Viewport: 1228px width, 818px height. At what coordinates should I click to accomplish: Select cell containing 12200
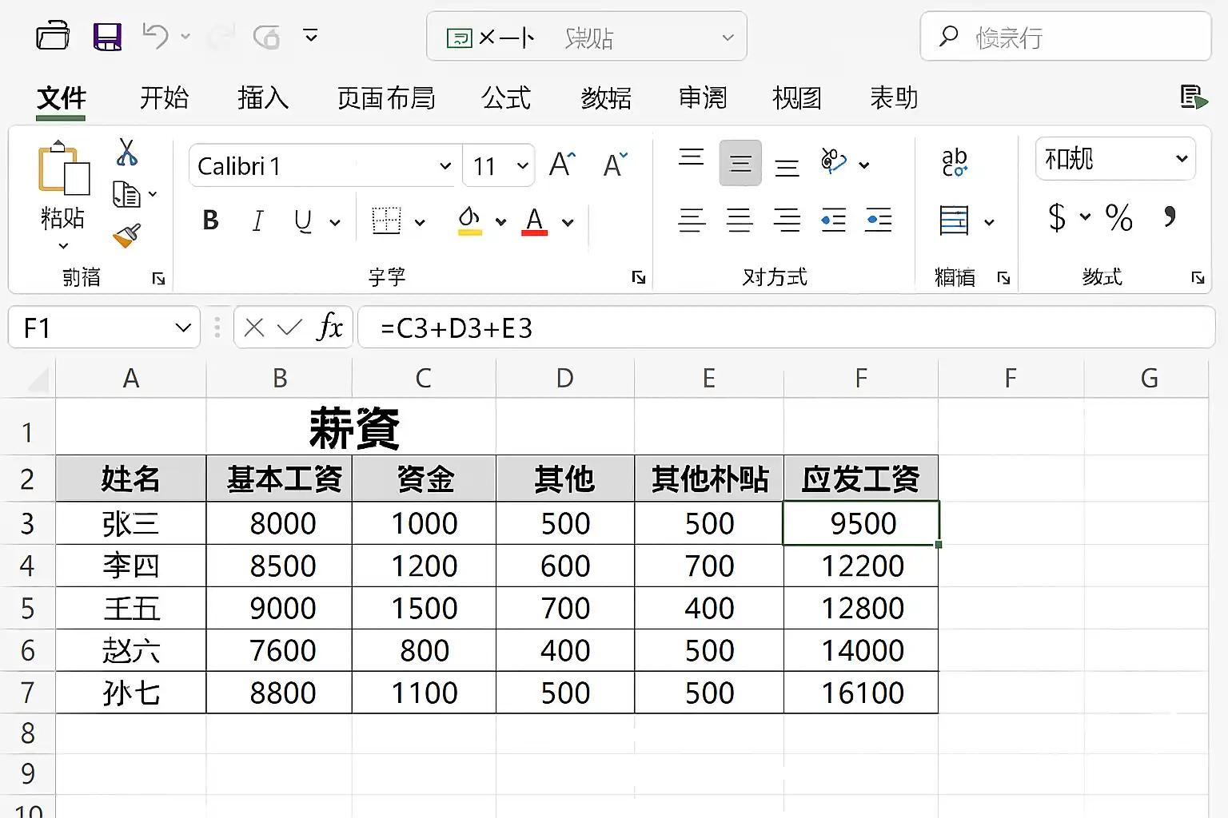[x=861, y=566]
